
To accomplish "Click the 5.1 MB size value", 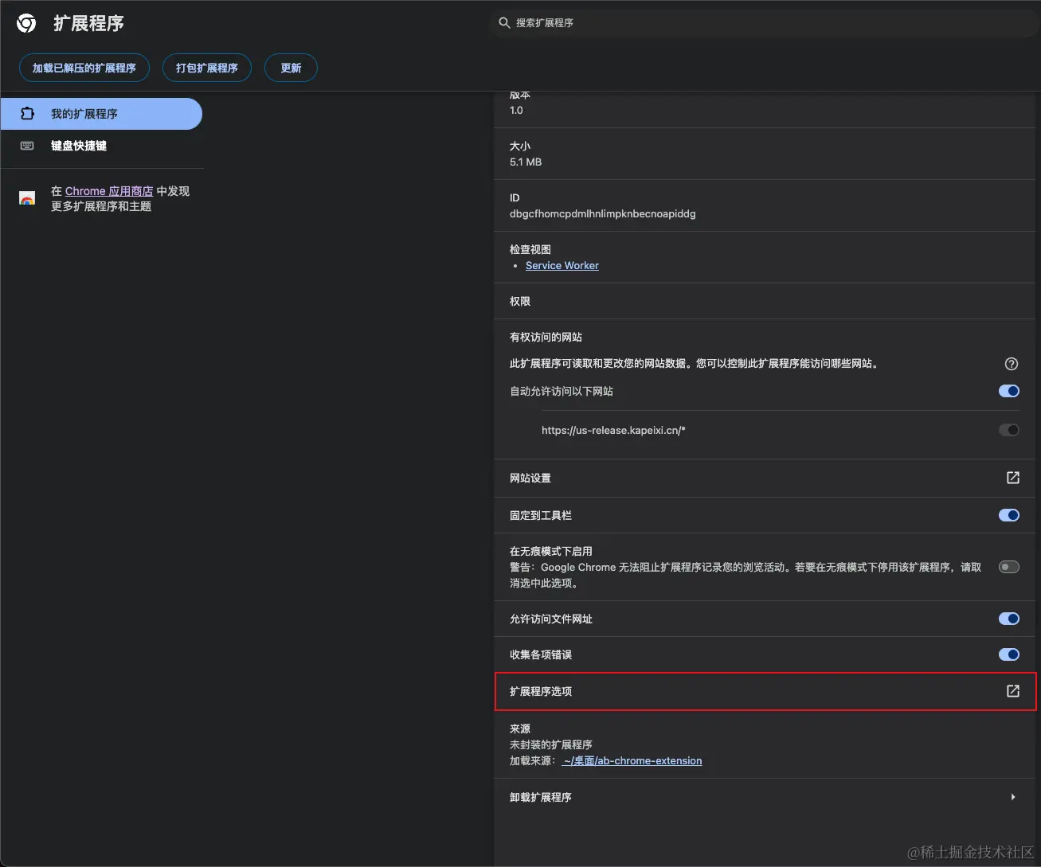I will (526, 162).
